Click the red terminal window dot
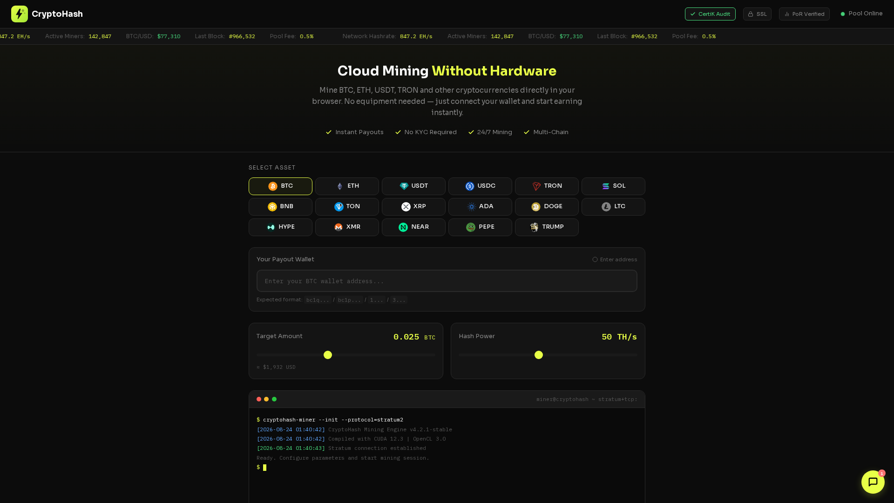 [259, 399]
